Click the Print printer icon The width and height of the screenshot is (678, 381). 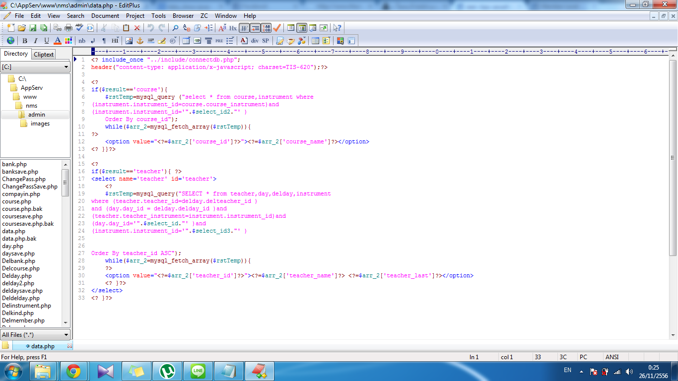coord(68,28)
